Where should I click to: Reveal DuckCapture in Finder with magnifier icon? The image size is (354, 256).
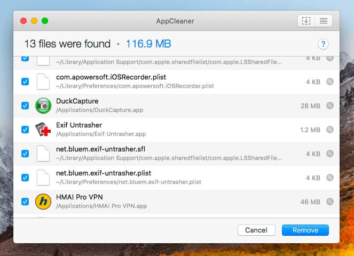point(330,106)
